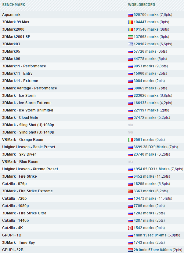Click the flag icon in the 3DMark2001 SE row
Viewport: 184px width, 253px height.
130,37
